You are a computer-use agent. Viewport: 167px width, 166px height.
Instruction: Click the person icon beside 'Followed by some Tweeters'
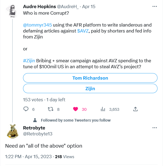35,120
